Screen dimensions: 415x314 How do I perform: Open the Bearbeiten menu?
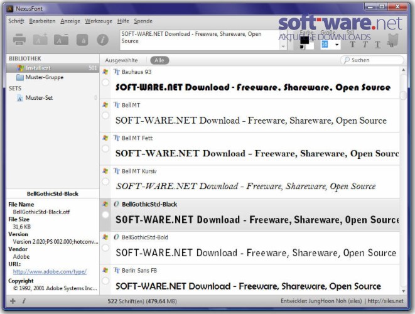tap(42, 21)
